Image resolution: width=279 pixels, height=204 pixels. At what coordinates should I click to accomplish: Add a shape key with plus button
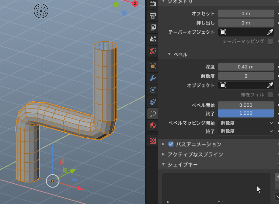point(277,177)
